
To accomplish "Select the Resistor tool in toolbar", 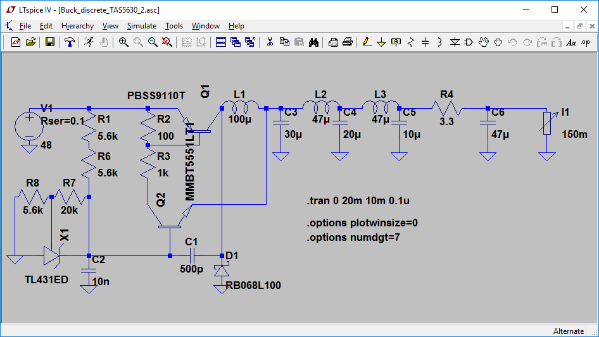I will pyautogui.click(x=411, y=42).
